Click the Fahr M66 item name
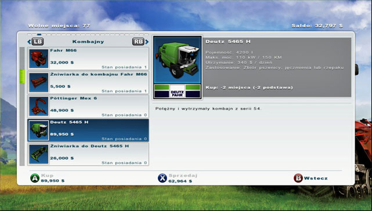372x211 pixels. (63, 50)
